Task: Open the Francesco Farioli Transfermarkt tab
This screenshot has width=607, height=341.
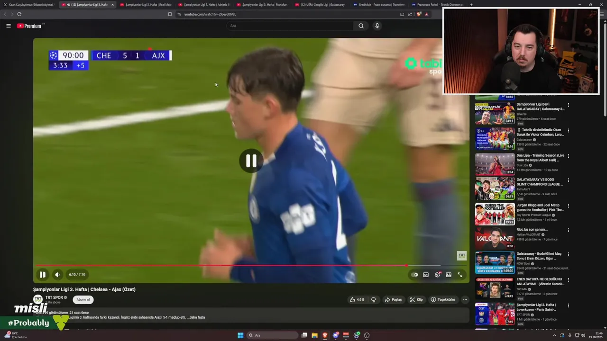Action: pos(437,5)
